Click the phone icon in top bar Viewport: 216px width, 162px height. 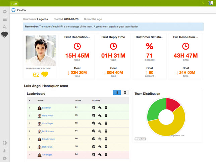(x=203, y=3)
